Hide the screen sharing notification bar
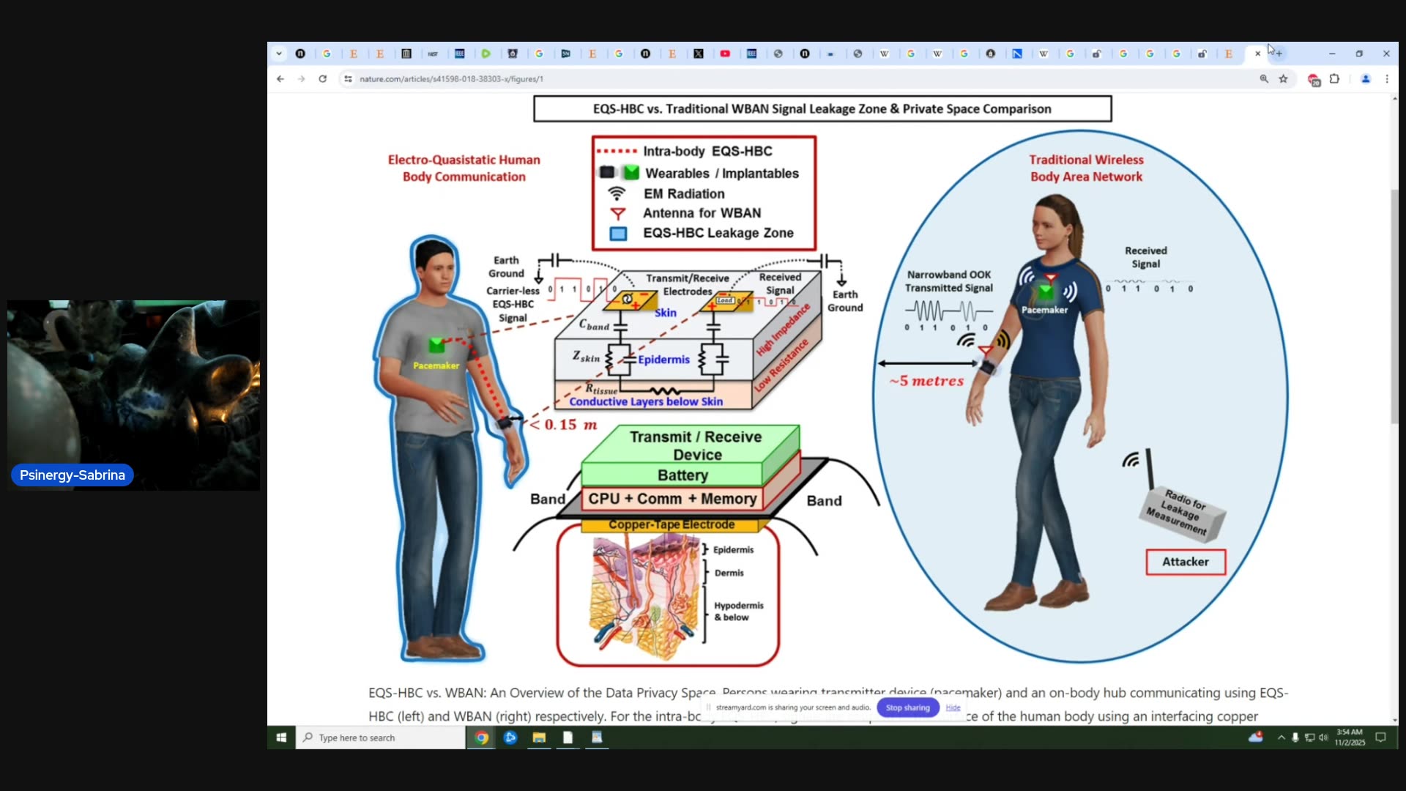Image resolution: width=1406 pixels, height=791 pixels. click(x=953, y=708)
